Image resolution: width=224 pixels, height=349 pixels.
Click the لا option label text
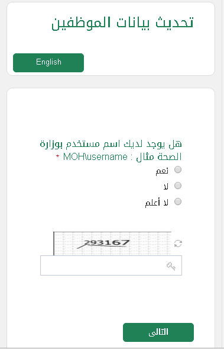pyautogui.click(x=166, y=187)
